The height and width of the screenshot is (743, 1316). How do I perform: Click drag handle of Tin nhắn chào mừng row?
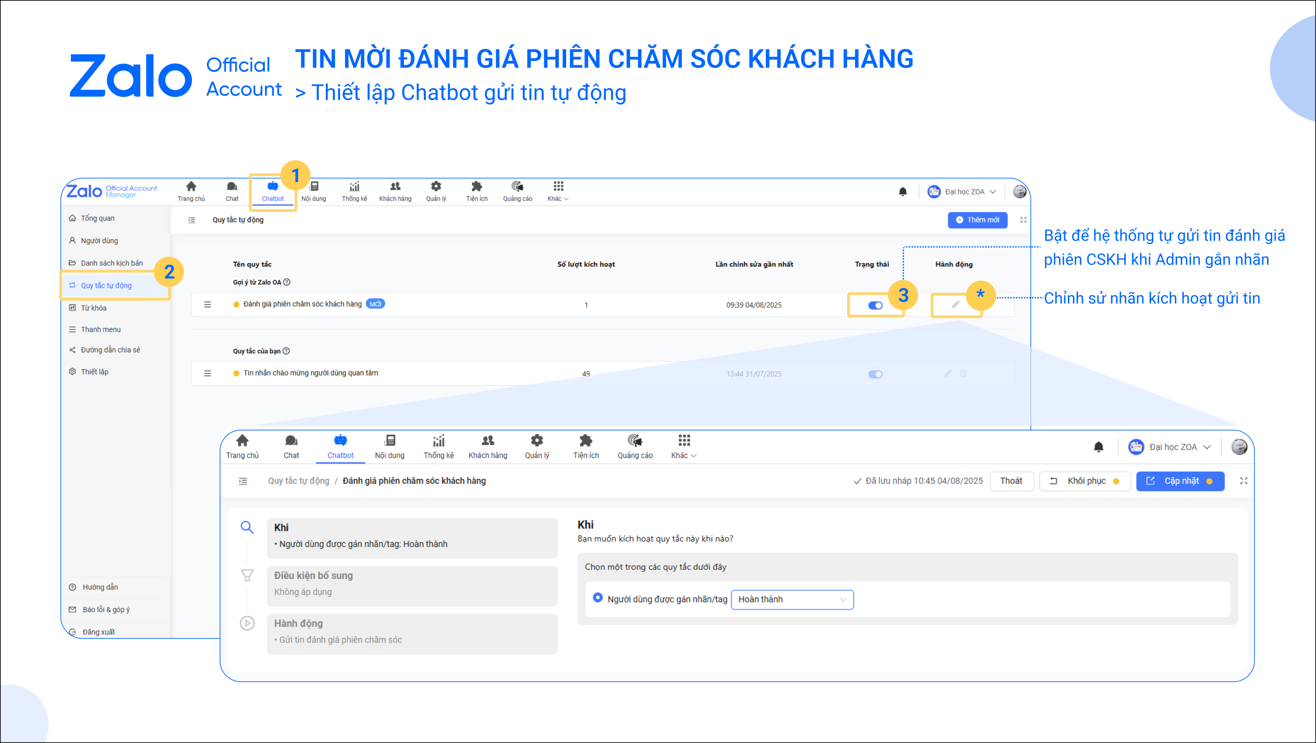207,373
